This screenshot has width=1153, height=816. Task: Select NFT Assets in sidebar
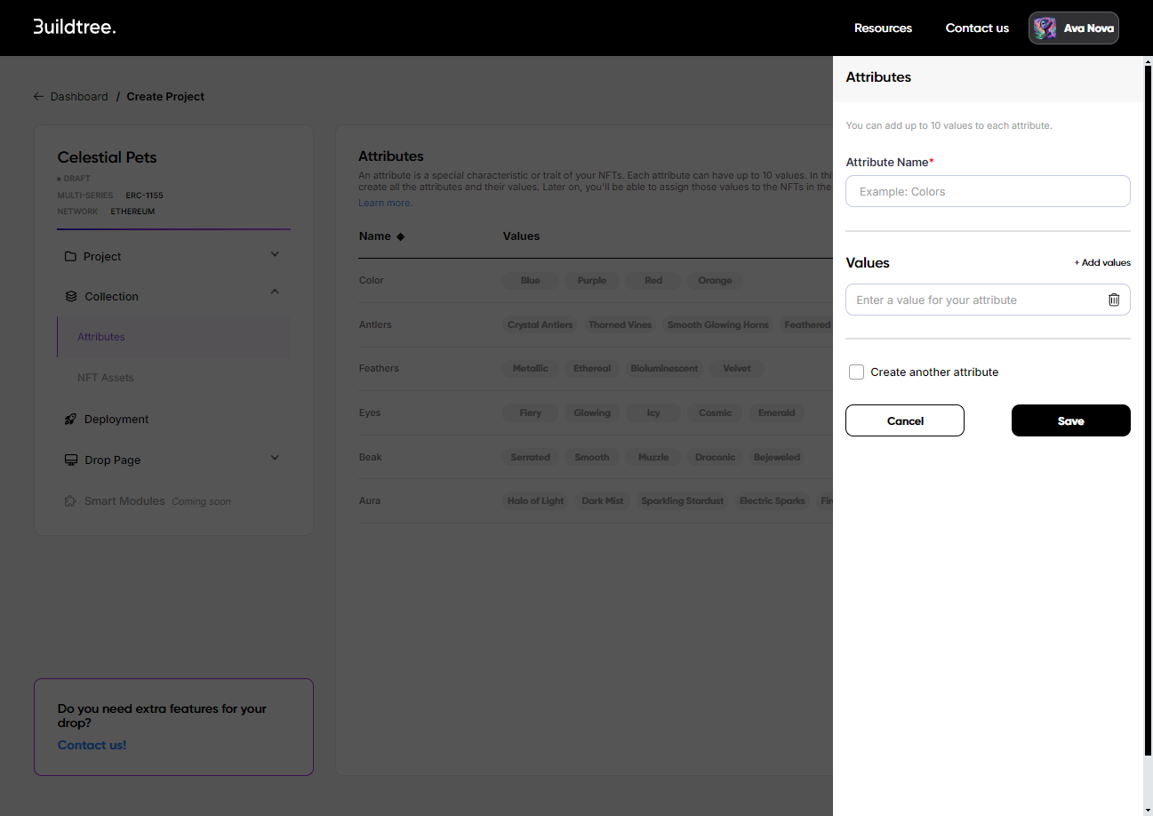(106, 378)
